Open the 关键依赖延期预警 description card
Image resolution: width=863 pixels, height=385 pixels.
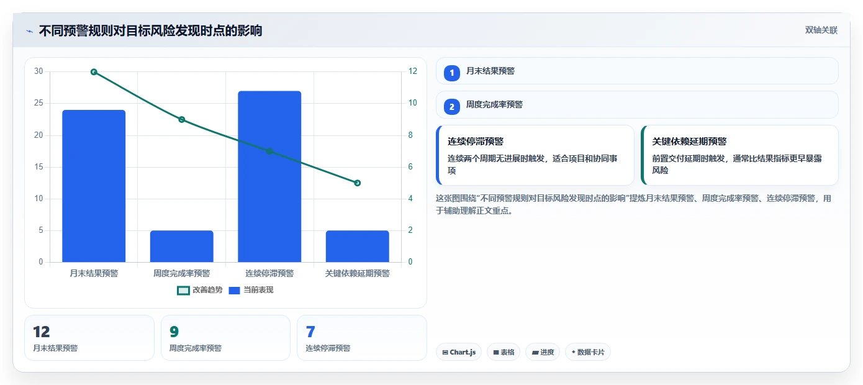coord(739,155)
